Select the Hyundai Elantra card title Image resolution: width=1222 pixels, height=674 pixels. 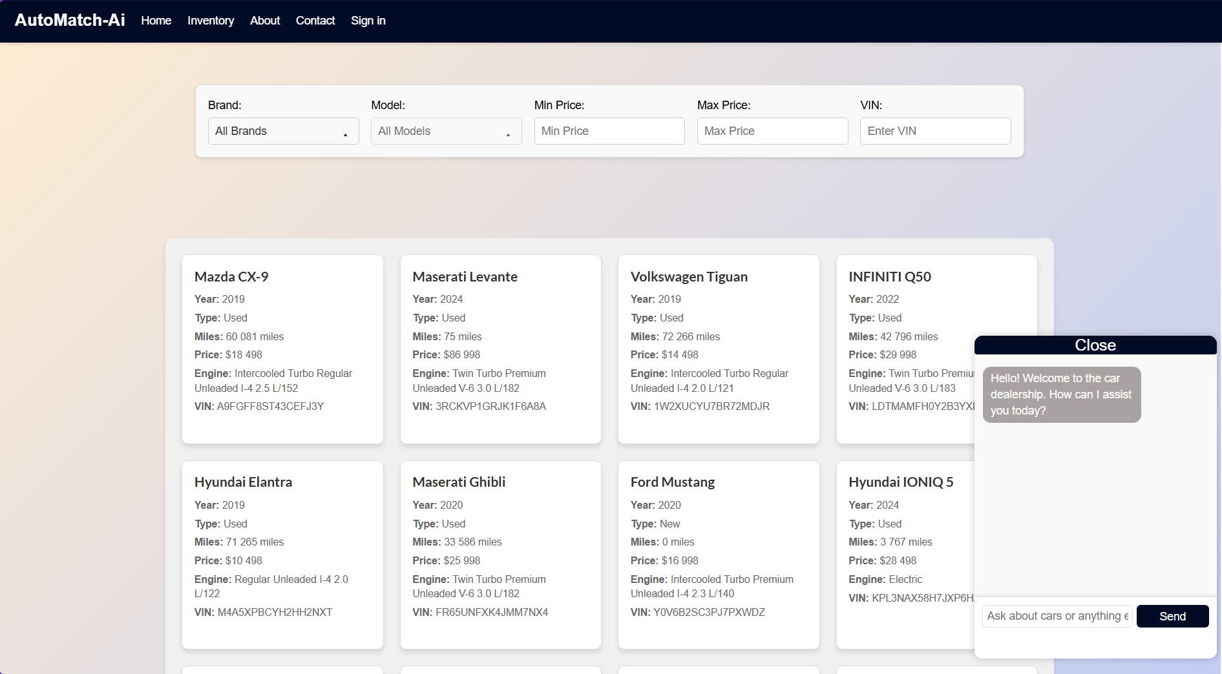(x=243, y=482)
